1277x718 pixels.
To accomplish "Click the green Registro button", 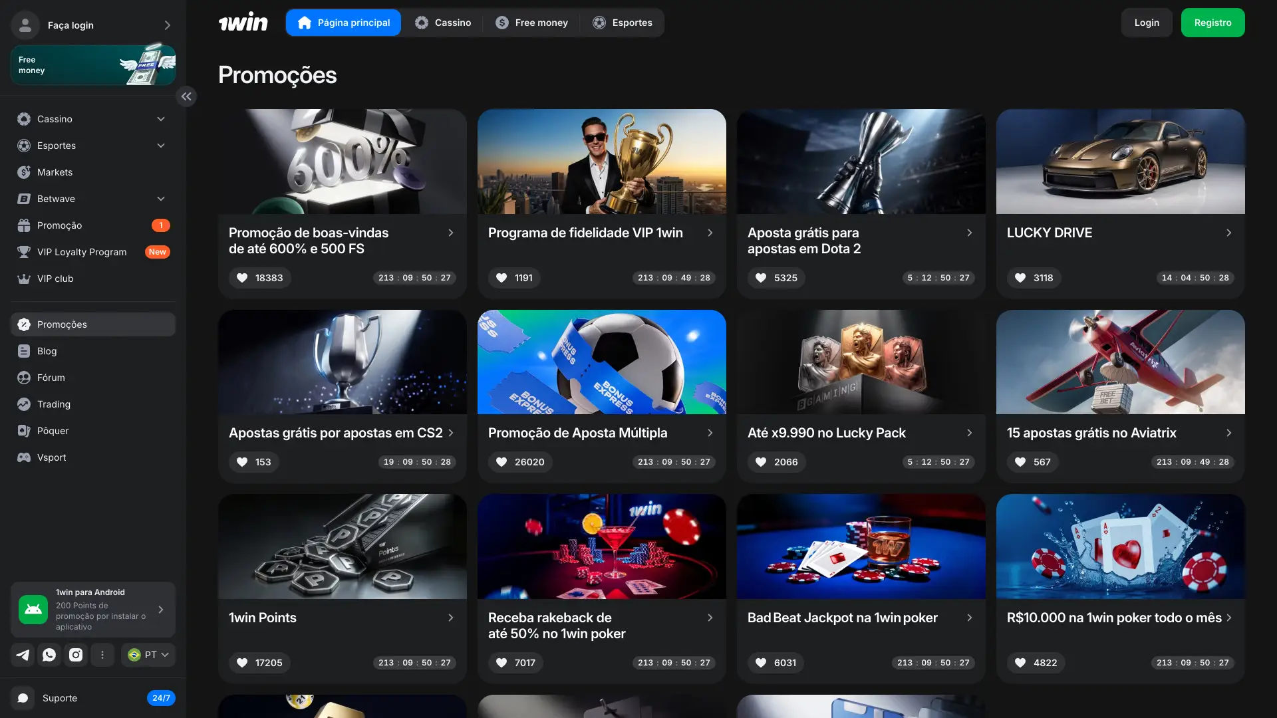I will coord(1213,23).
